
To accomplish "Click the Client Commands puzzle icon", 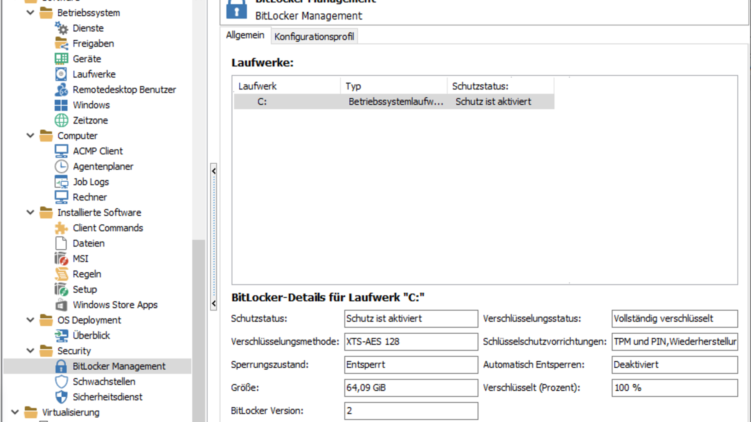I will pyautogui.click(x=61, y=228).
